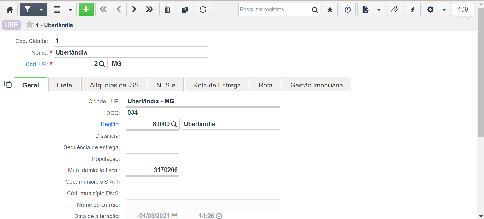This screenshot has height=219, width=484.
Task: Click into the Distância field
Action: (152, 136)
